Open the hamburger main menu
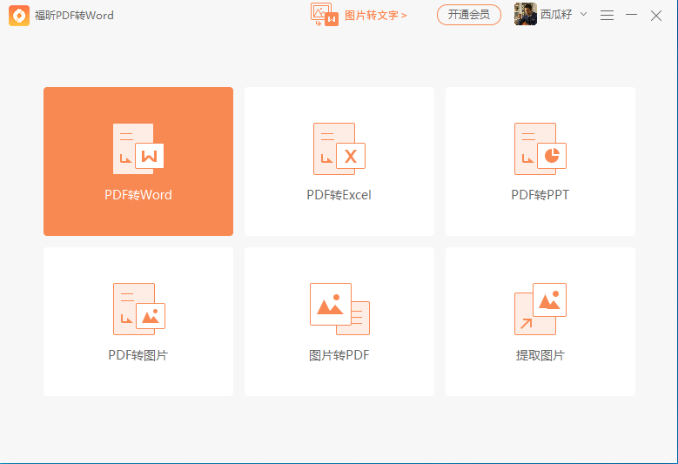Image resolution: width=678 pixels, height=464 pixels. 607,15
